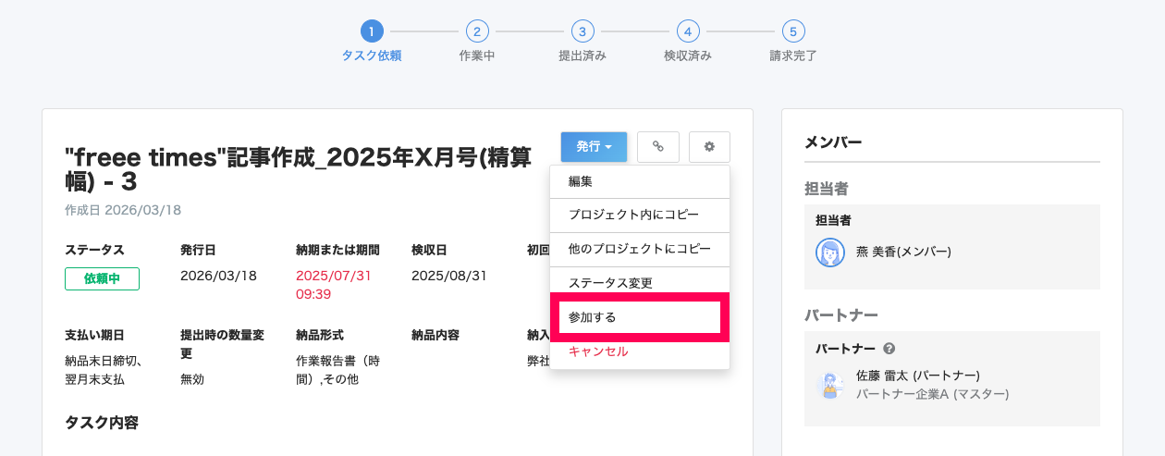
Task: Click step 4 circle 検収済み
Action: point(687,31)
